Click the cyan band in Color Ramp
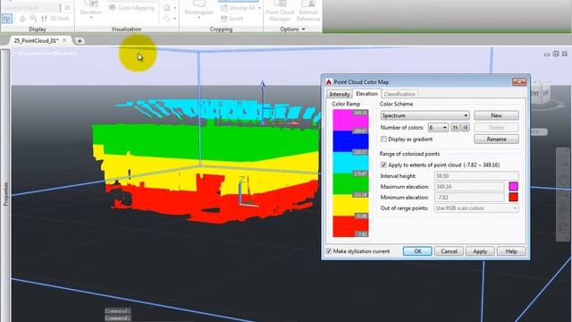Screen dimensions: 572x322 tap(350, 163)
